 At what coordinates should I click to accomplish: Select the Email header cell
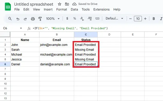(x=57, y=40)
